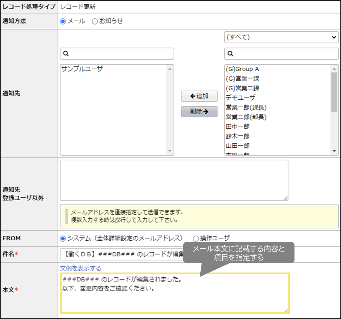Enable the システム sender option
Viewport: 341px width, 319px height.
[x=63, y=238]
